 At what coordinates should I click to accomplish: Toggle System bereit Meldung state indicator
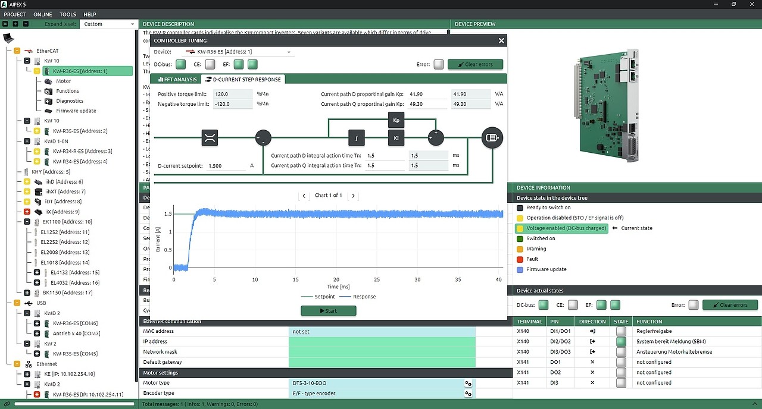[622, 342]
